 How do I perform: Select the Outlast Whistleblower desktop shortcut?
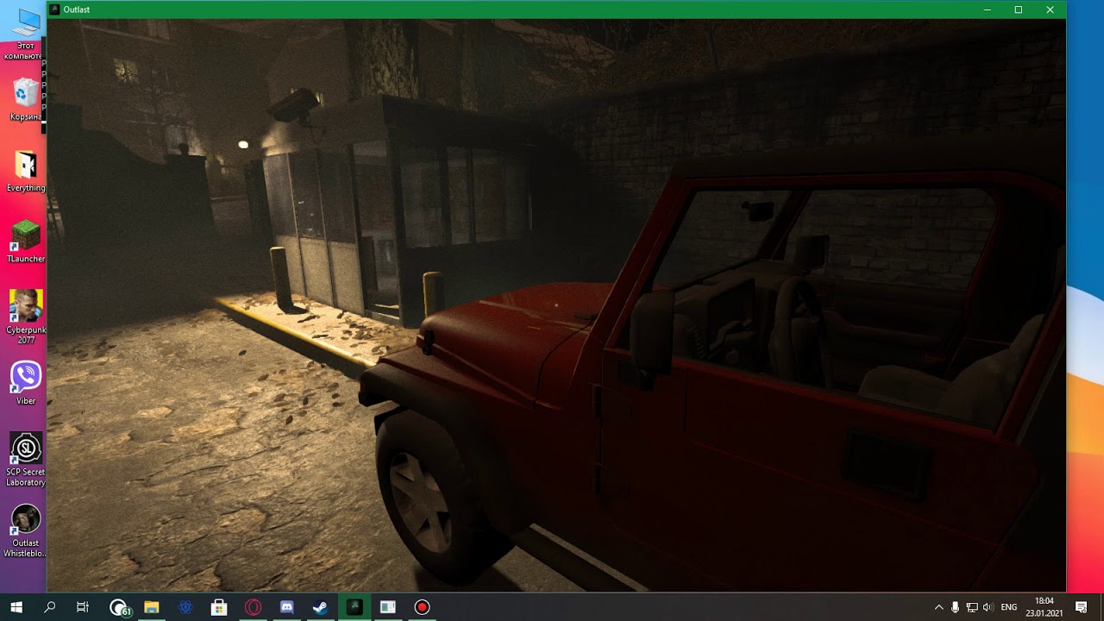26,530
